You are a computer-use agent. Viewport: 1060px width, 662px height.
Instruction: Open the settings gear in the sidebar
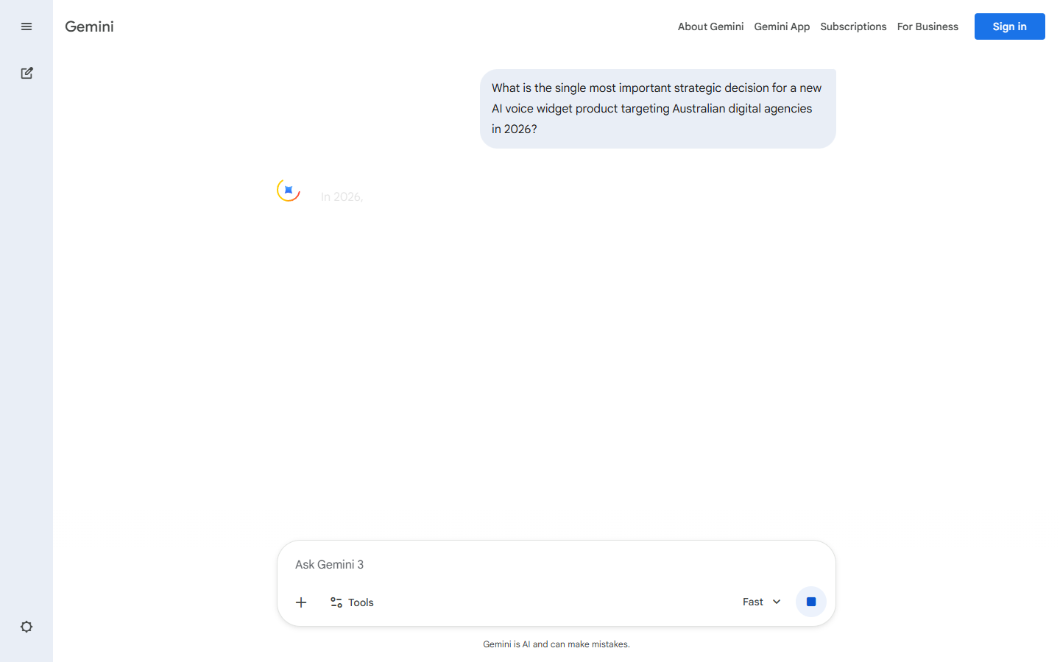(26, 627)
